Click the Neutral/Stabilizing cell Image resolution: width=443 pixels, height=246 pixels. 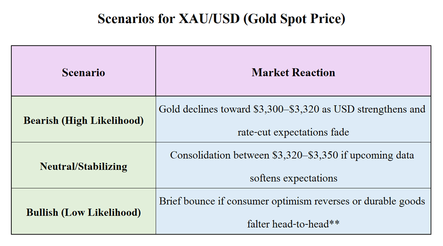(x=83, y=165)
